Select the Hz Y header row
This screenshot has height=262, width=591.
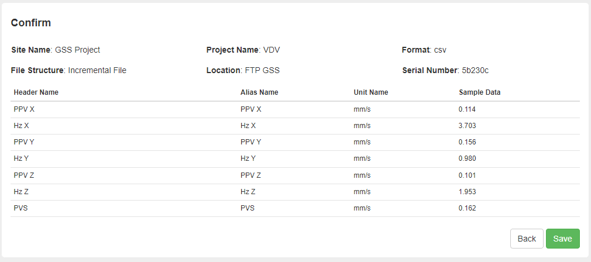pyautogui.click(x=295, y=159)
